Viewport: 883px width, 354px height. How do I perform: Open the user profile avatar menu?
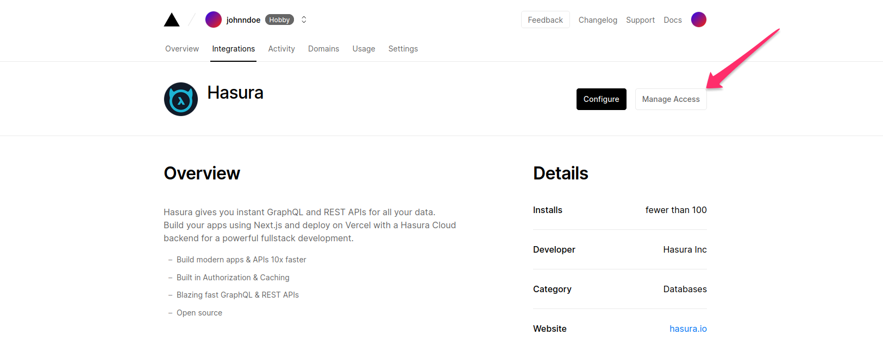[x=698, y=20]
